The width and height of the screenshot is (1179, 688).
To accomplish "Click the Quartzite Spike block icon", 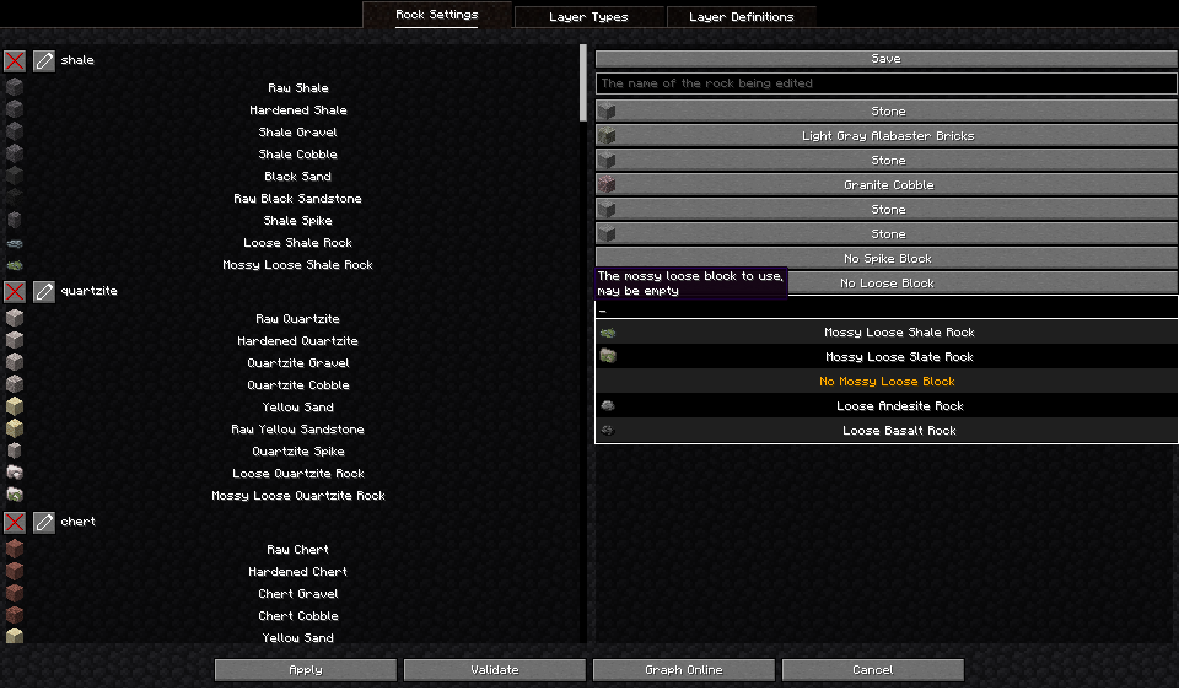I will tap(15, 450).
